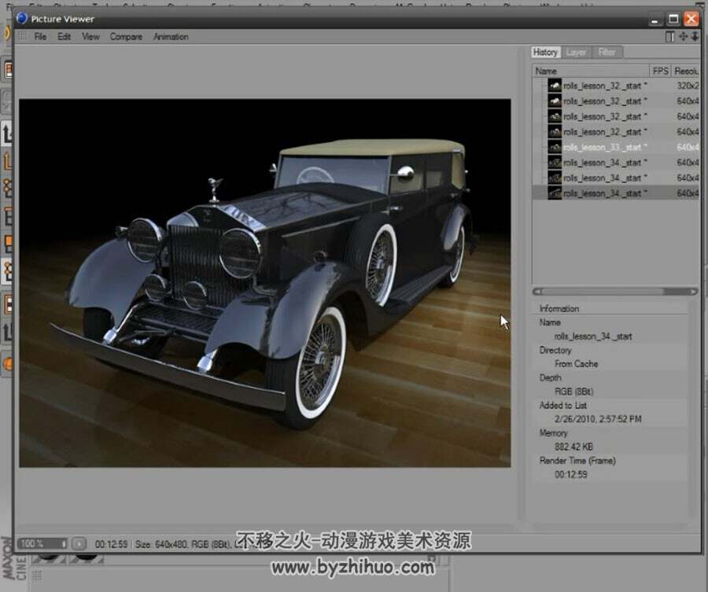
Task: Switch to the Filter tab
Action: point(607,52)
